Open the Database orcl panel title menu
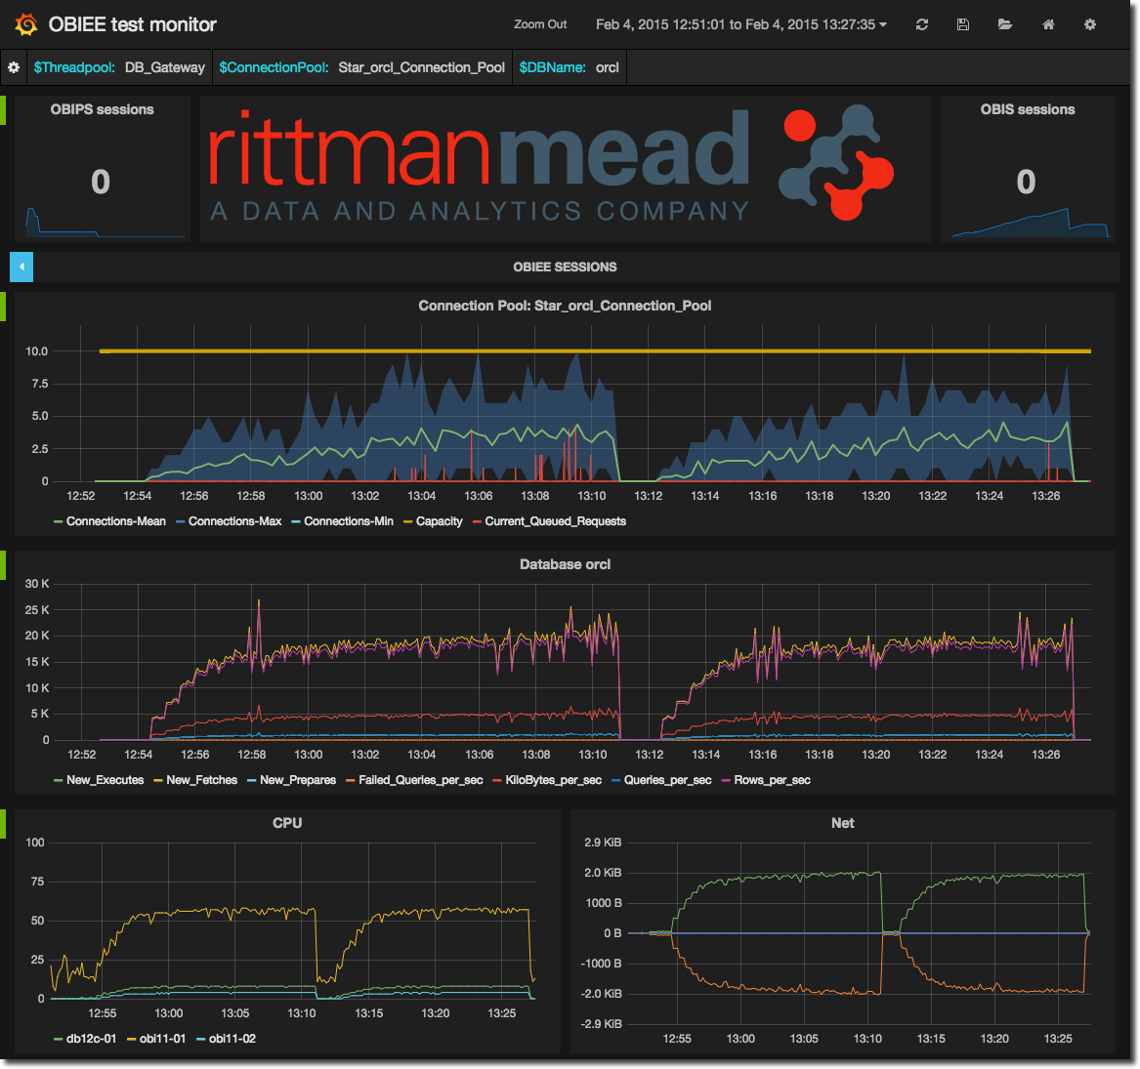The height and width of the screenshot is (1069, 1140). tap(565, 564)
